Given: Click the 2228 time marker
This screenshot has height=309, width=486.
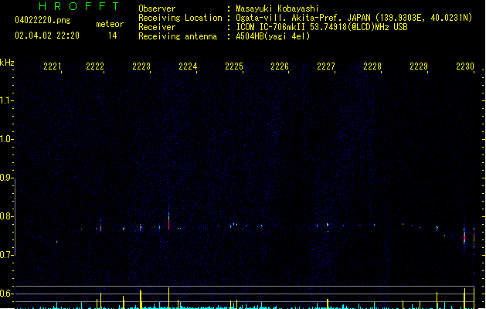Looking at the screenshot, I should 372,66.
